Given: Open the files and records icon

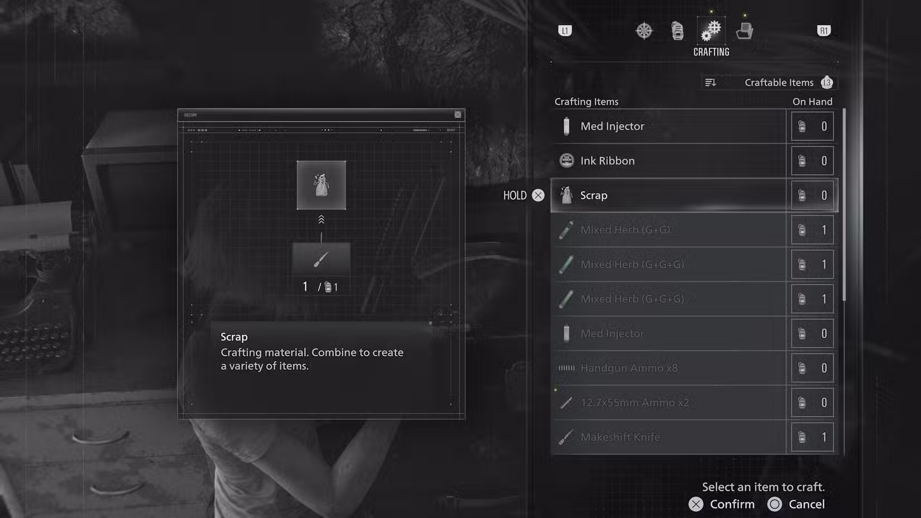Looking at the screenshot, I should (x=745, y=31).
